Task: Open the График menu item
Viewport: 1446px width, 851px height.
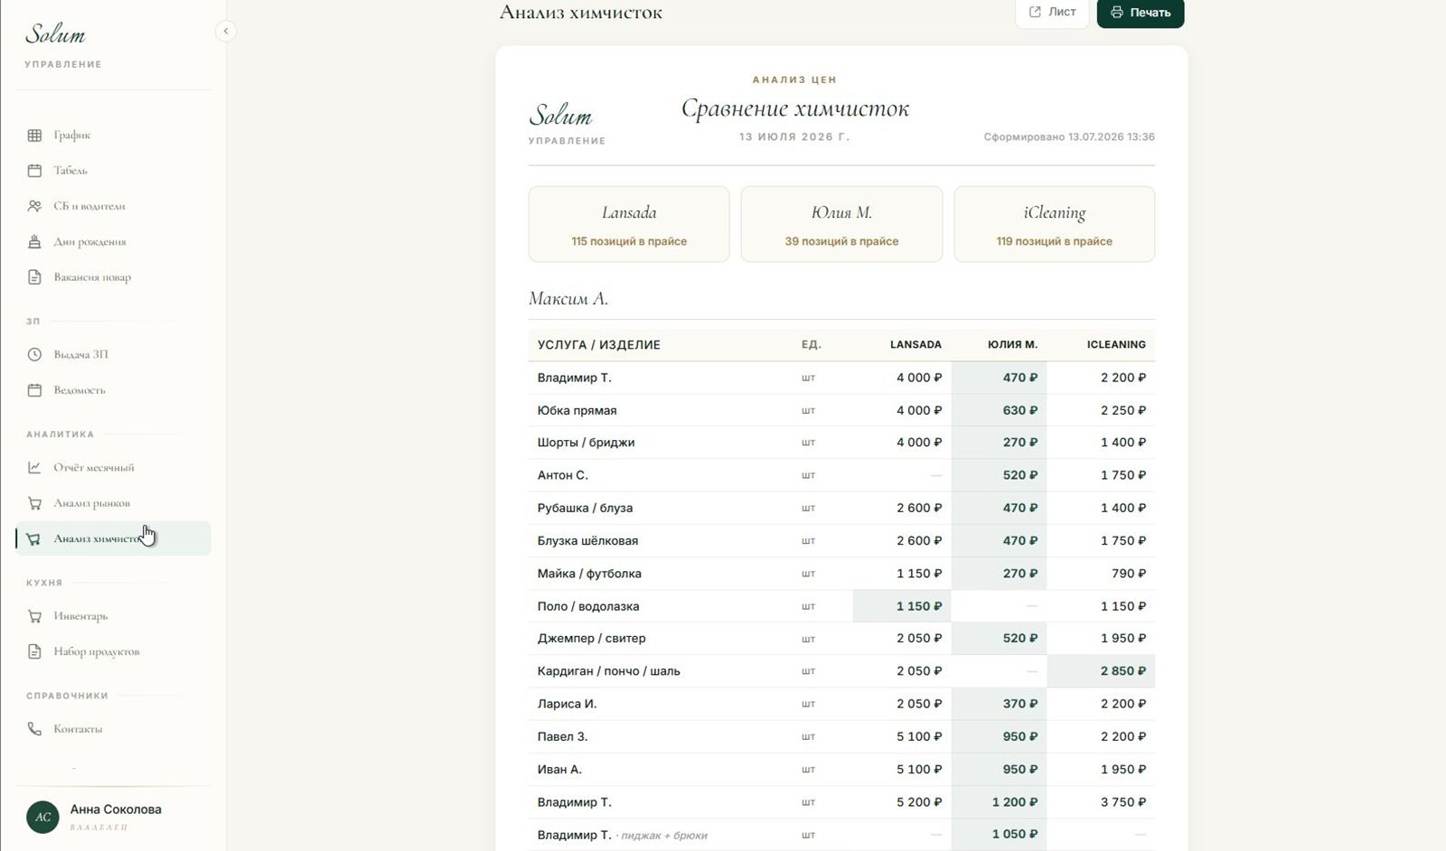Action: click(x=113, y=136)
